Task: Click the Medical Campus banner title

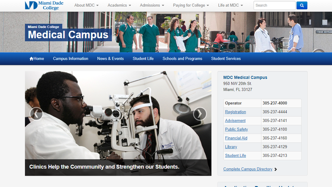Action: 68,35
